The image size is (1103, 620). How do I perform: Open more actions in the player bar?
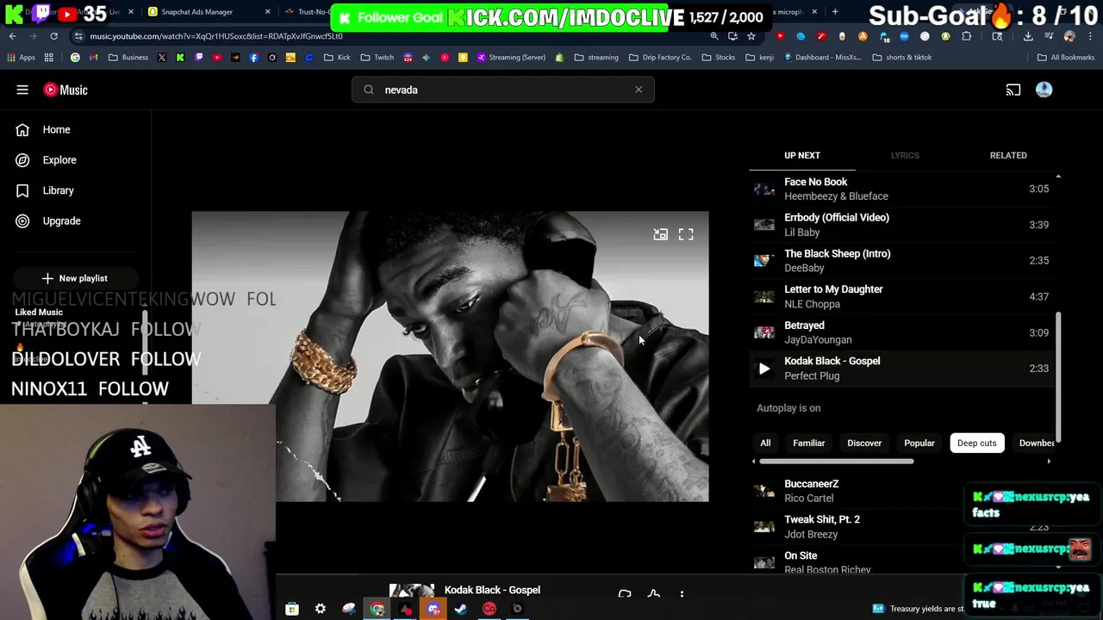click(682, 594)
